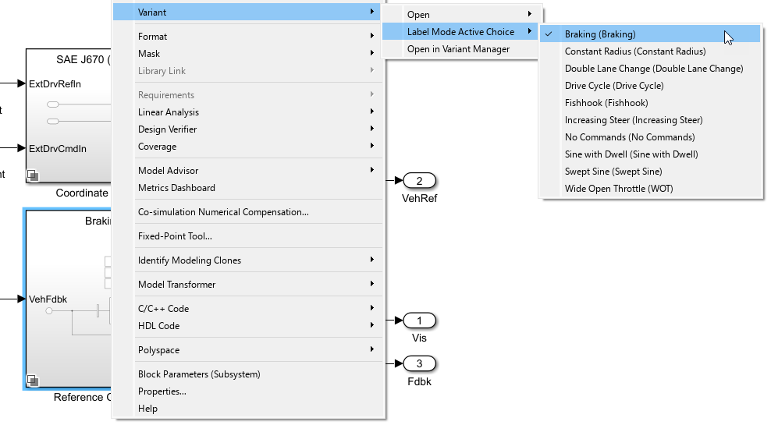
Task: Click the ExtDrvRefIn input port label
Action: tap(55, 83)
